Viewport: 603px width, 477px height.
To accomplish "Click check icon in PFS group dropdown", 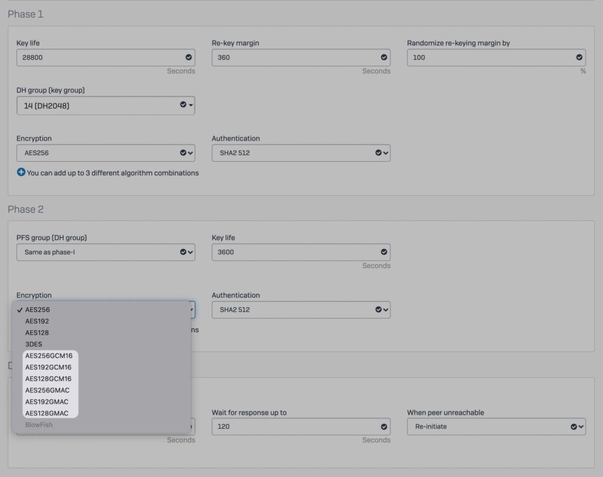I will [183, 252].
